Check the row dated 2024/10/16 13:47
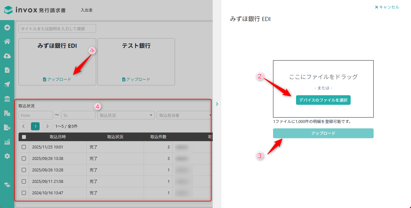Image resolution: width=411 pixels, height=208 pixels. click(24, 193)
